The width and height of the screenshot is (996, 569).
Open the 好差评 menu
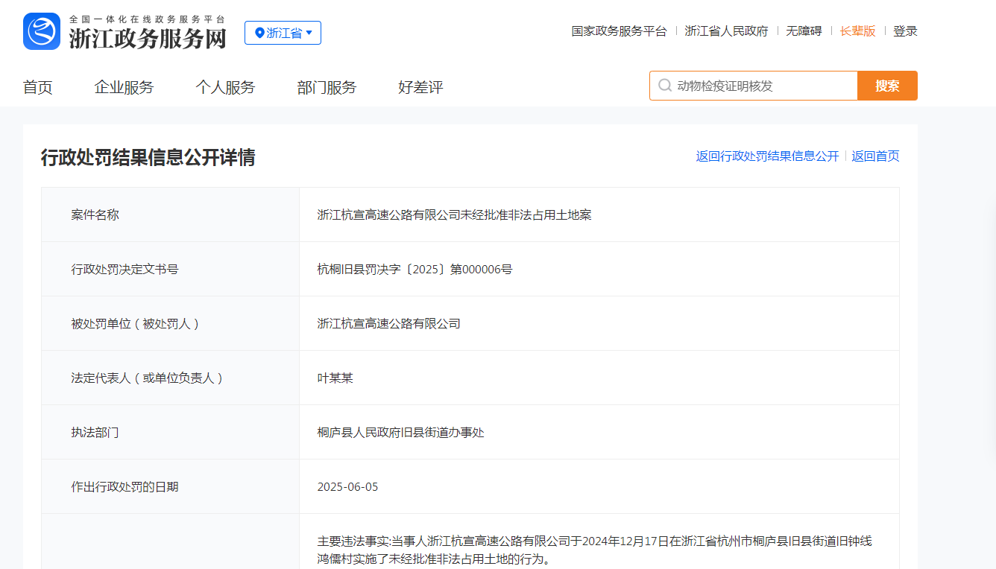(420, 87)
